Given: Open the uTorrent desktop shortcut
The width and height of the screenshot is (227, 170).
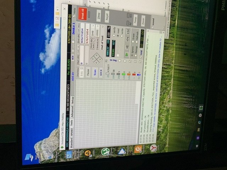Looking at the screenshot, I should (x=106, y=152).
